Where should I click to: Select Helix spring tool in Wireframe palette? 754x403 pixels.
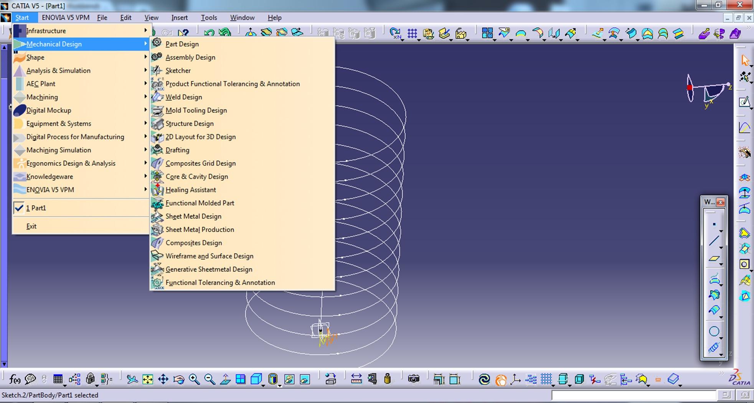[x=714, y=348]
